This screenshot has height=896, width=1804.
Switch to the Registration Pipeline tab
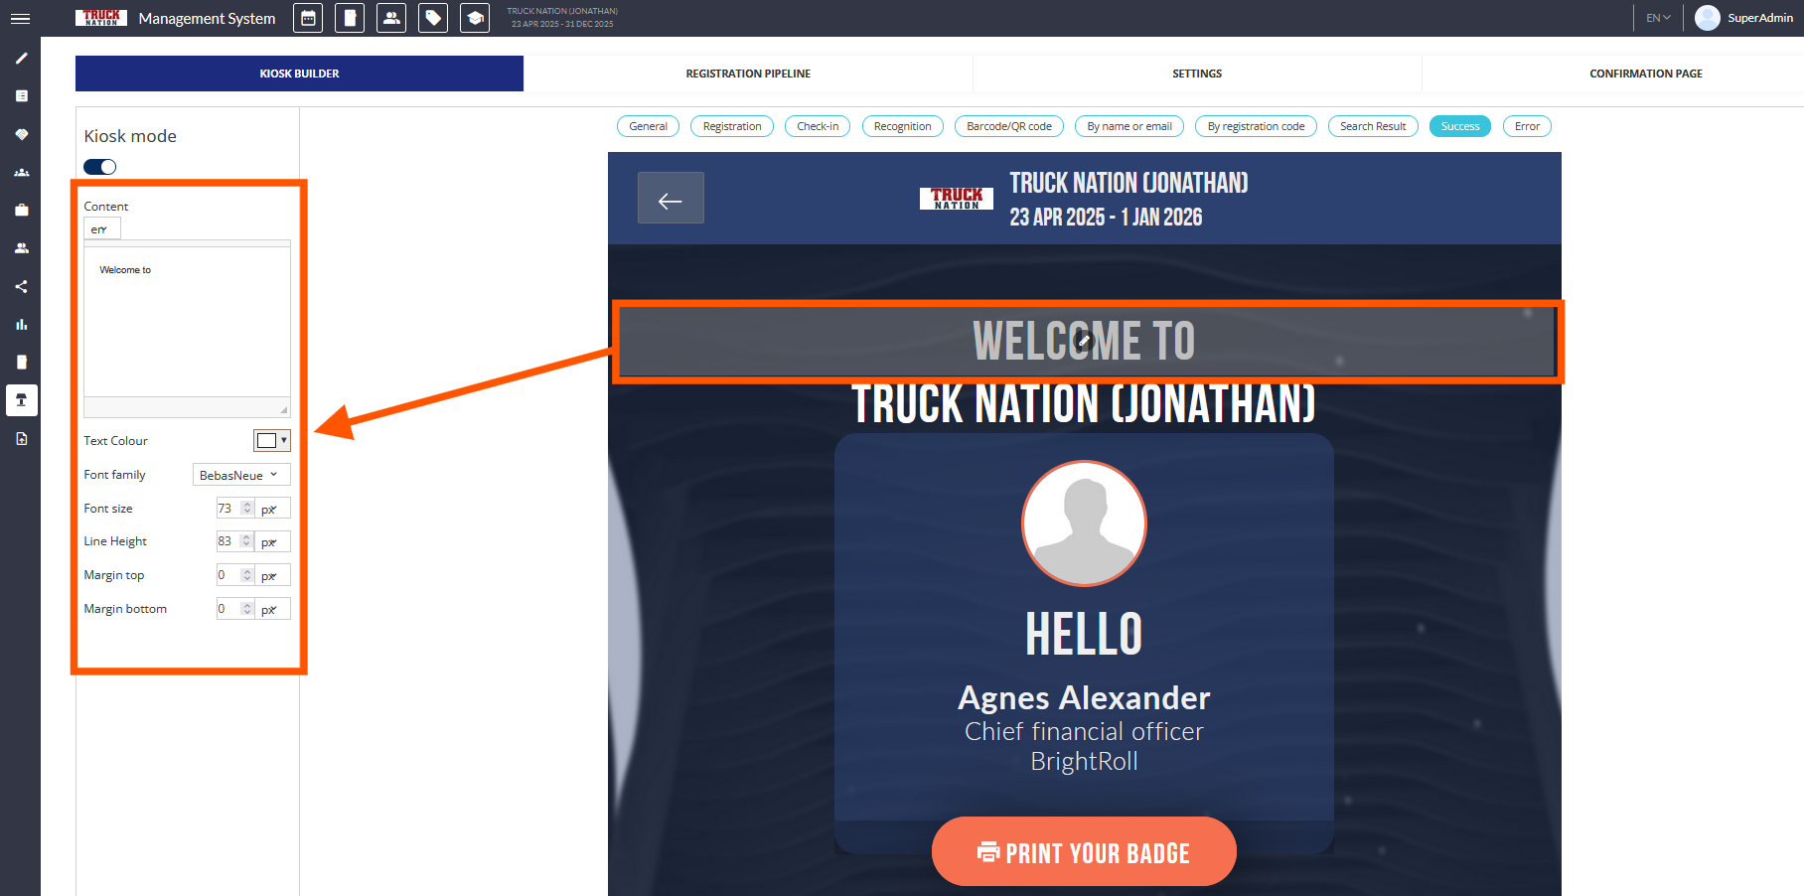coord(748,74)
